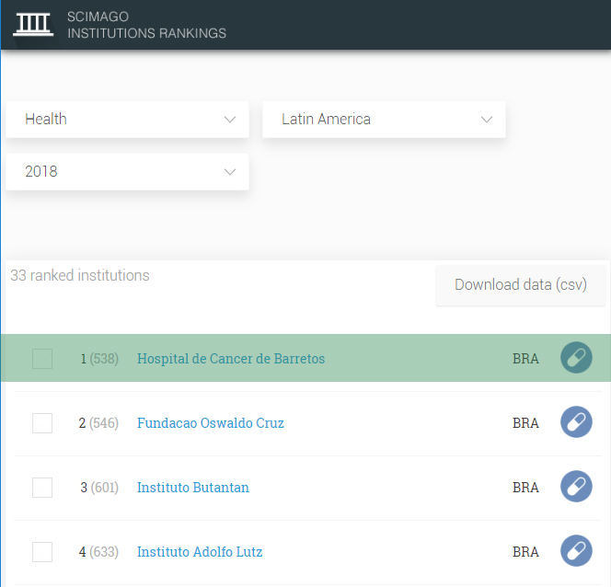Open Instituto Adolfo Lutz institution link
Viewport: 611px width, 587px height.
pyautogui.click(x=200, y=552)
